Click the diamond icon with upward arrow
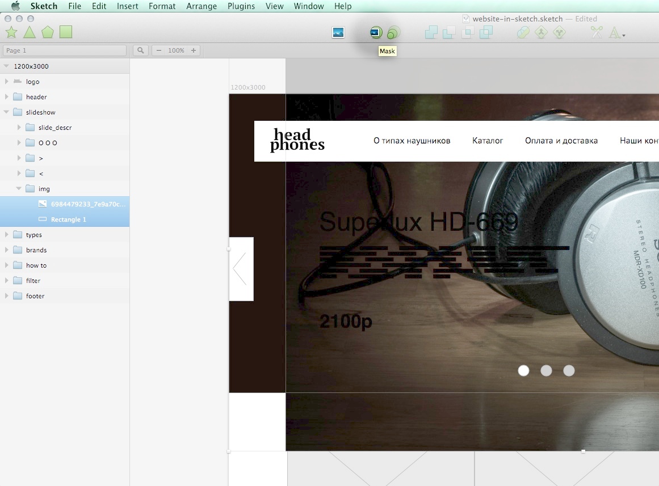Image resolution: width=659 pixels, height=486 pixels. tap(541, 32)
